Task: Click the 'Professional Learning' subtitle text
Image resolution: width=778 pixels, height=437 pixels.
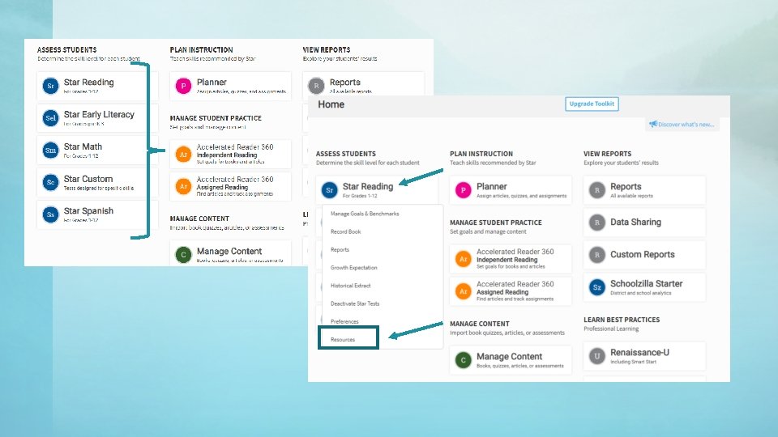Action: (x=611, y=329)
